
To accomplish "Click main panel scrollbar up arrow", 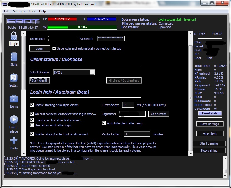I will point(190,33).
